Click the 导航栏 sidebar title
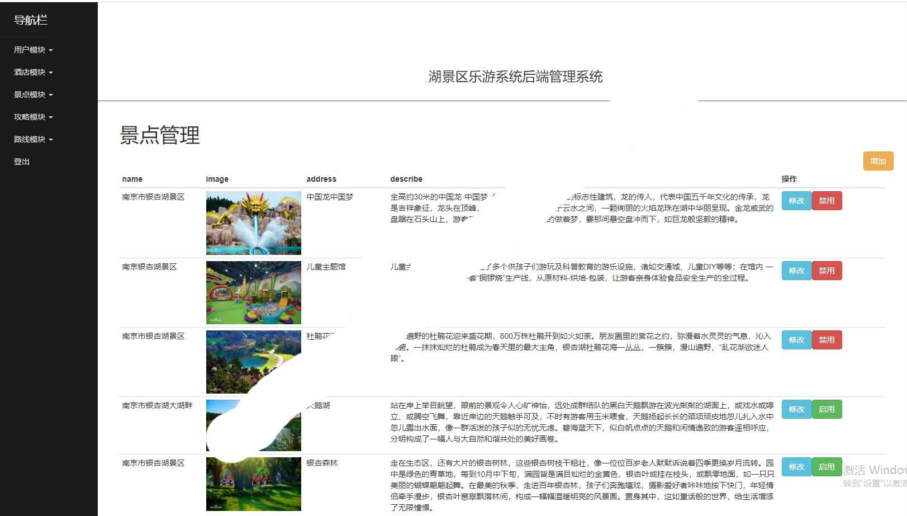Image resolution: width=907 pixels, height=516 pixels. click(31, 20)
